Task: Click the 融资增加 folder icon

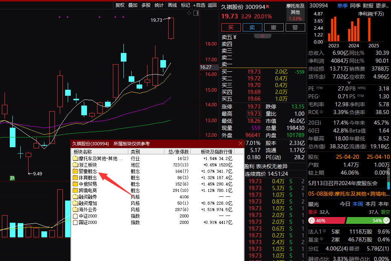Action: (x=75, y=203)
